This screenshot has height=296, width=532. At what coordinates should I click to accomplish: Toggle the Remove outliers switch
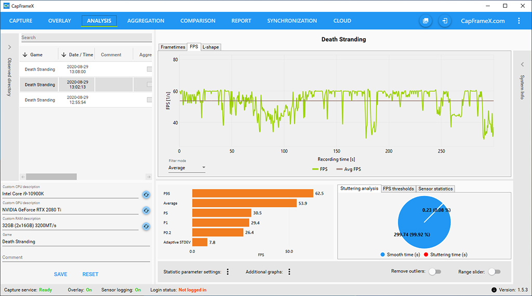(x=434, y=272)
